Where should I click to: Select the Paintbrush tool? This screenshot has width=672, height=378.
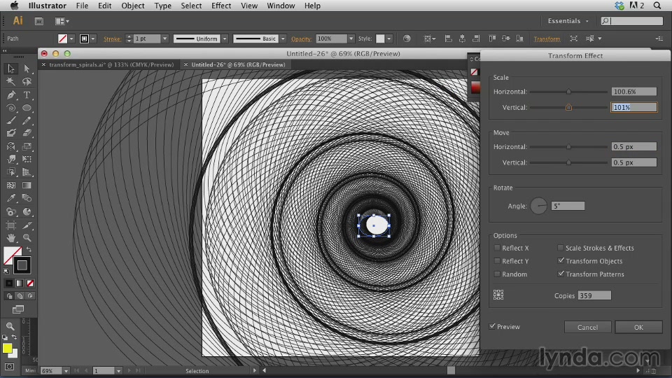10,120
